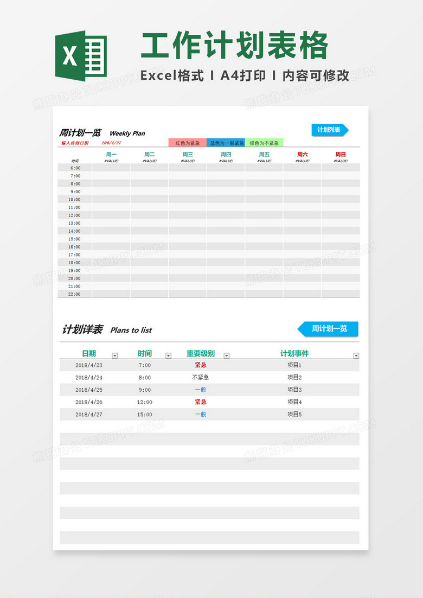
Task: Click the 计划列表 arrow button
Action: 330,130
